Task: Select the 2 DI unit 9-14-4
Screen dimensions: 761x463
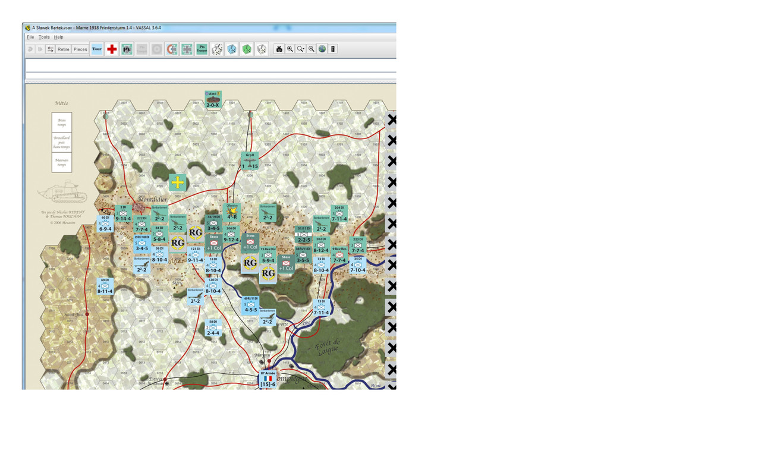Action: pos(123,213)
